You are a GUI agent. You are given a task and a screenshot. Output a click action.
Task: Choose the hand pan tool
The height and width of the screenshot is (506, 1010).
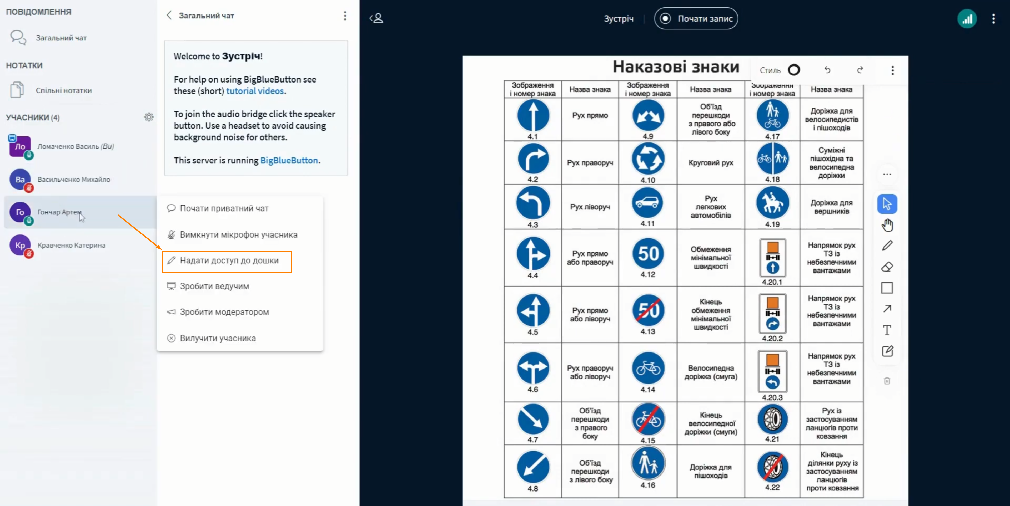tap(887, 225)
